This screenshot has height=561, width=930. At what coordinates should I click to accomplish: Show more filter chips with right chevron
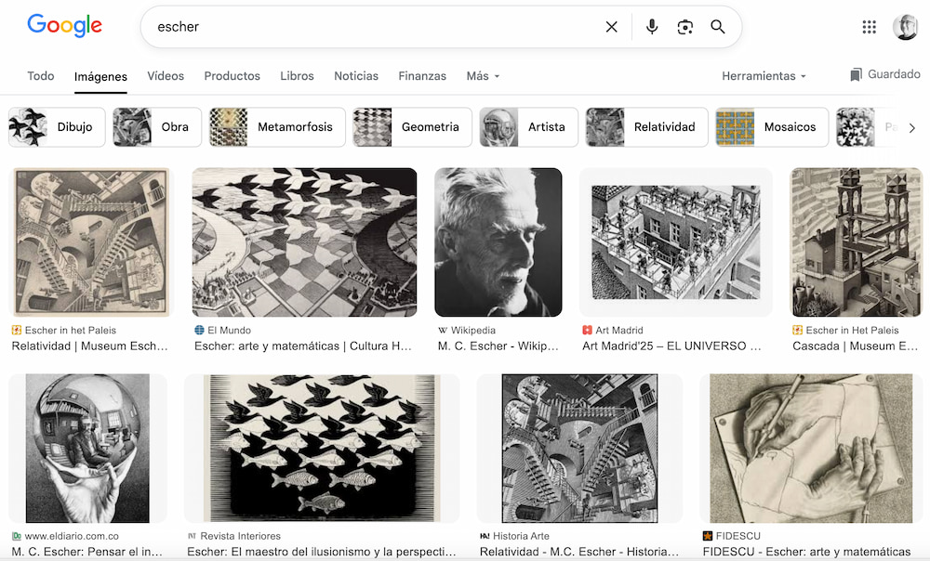(912, 128)
